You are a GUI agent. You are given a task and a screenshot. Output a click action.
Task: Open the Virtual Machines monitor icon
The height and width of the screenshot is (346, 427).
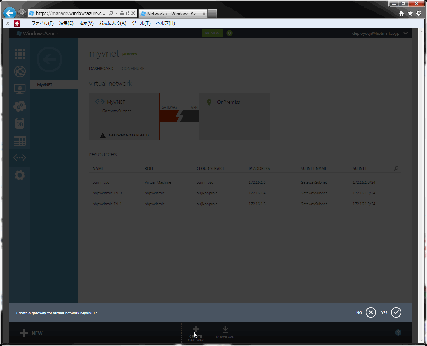pos(20,89)
